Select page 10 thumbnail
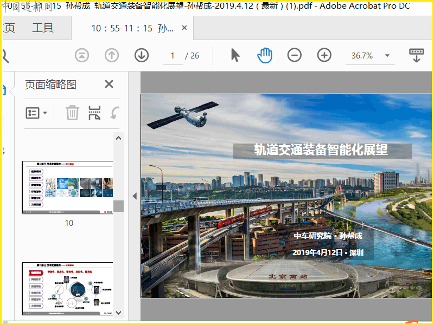Viewport: 434px width, 325px height. click(68, 187)
